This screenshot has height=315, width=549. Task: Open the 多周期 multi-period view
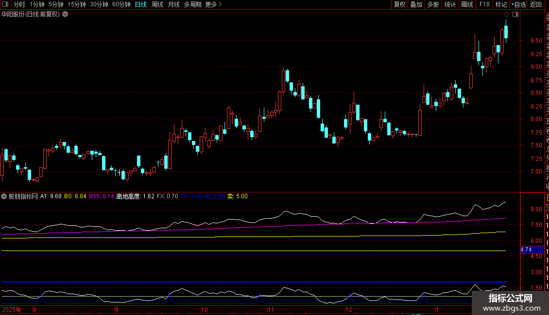[x=192, y=4]
